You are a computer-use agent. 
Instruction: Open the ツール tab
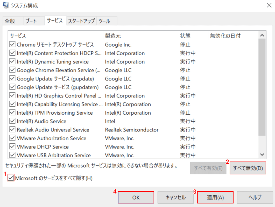(107, 21)
